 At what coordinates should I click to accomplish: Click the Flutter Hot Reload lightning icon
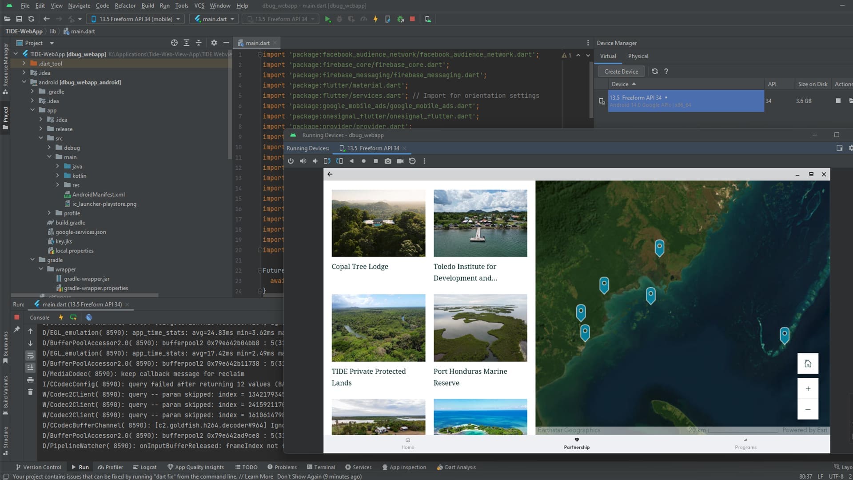point(375,19)
